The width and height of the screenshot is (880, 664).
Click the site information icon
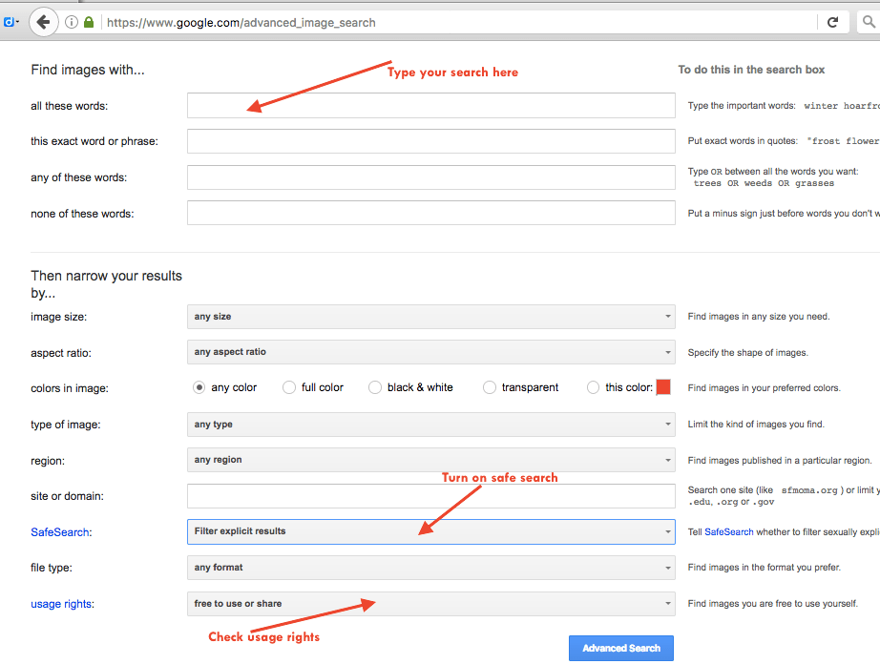73,22
